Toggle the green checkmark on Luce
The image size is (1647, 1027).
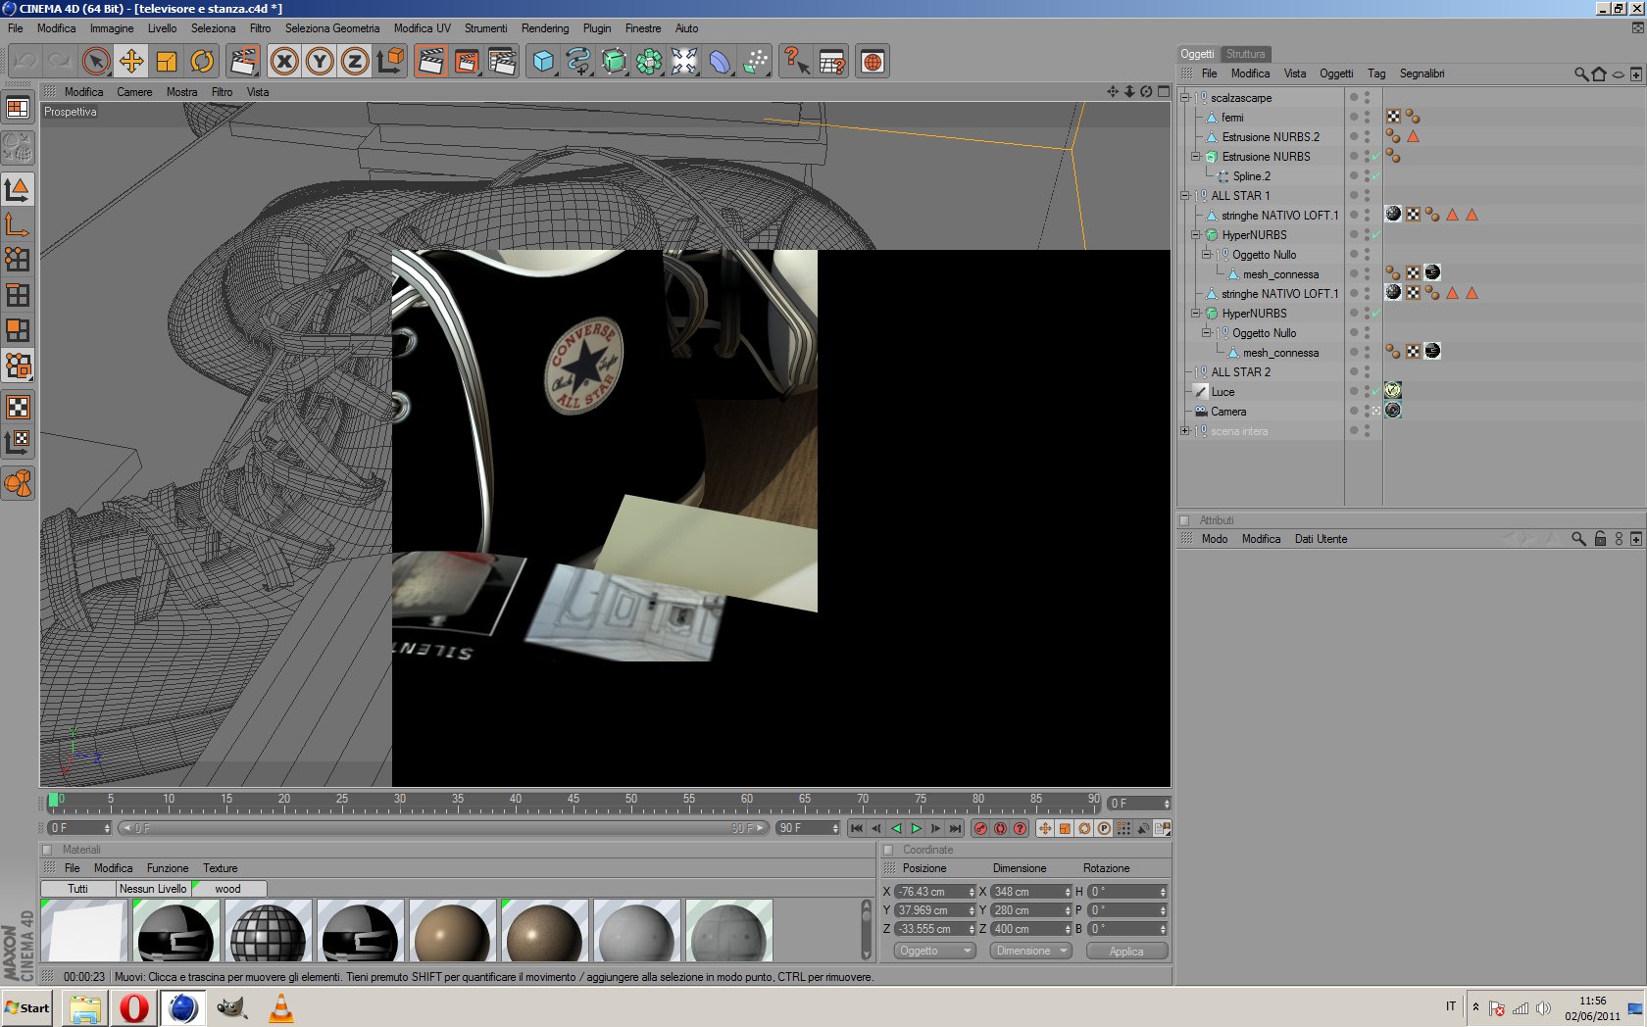(x=1375, y=392)
